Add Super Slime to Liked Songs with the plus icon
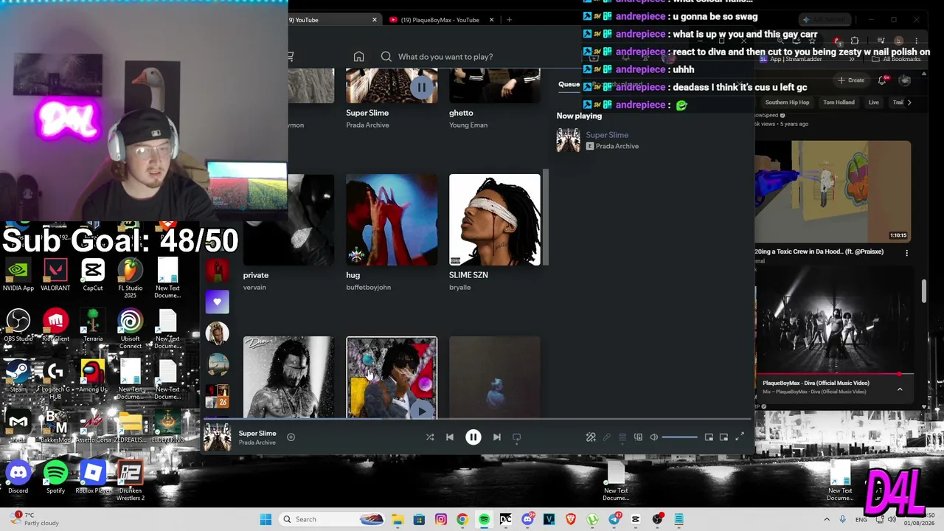944x531 pixels. pyautogui.click(x=291, y=437)
